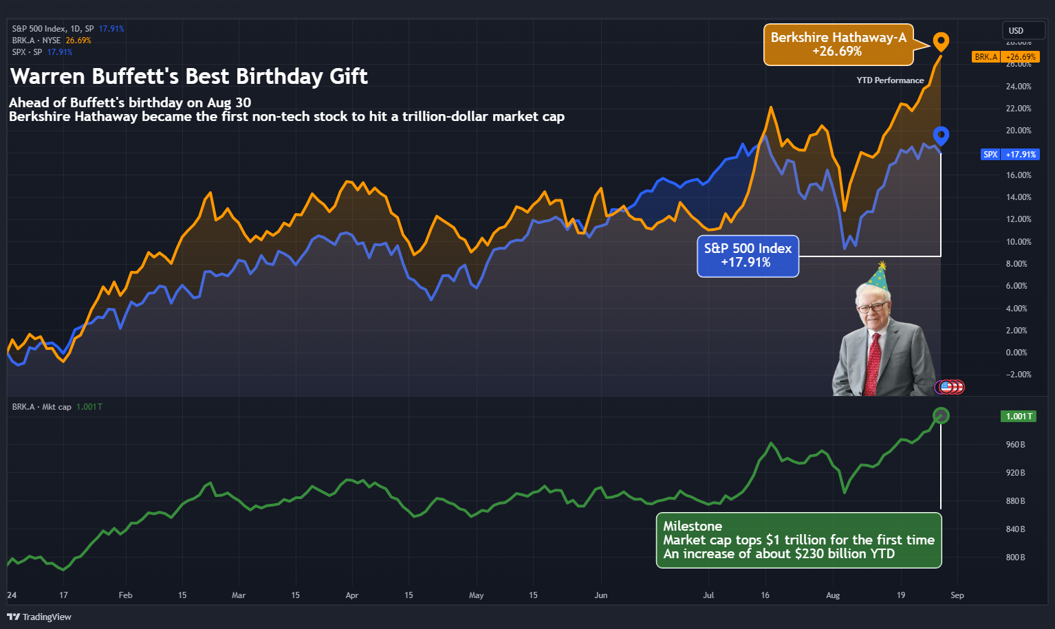This screenshot has height=629, width=1055.
Task: Open the USD currency selector
Action: (x=1023, y=31)
